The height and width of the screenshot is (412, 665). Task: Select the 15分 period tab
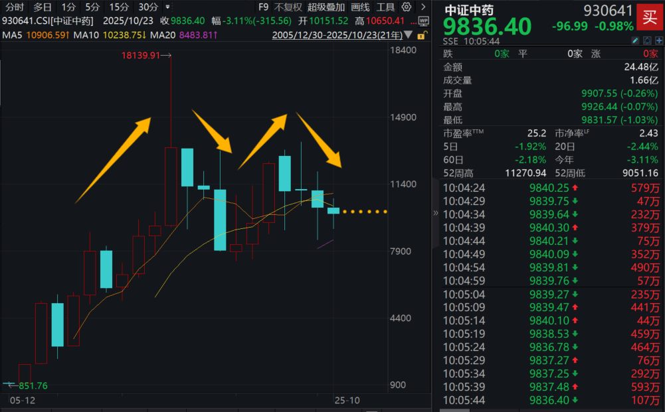pos(119,7)
